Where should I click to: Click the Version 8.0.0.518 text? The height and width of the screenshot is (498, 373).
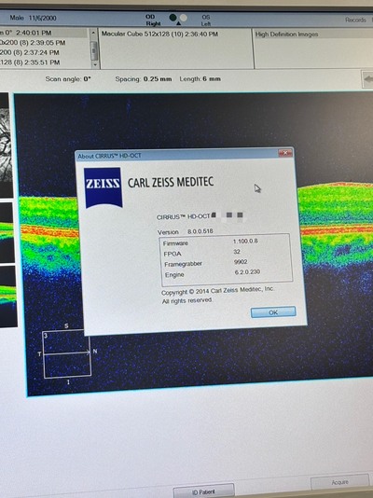pos(185,231)
